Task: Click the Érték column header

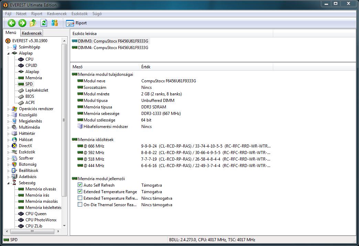Action: pyautogui.click(x=206, y=67)
